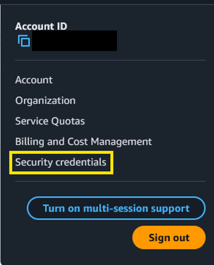Open the Account menu entry
214x265 pixels.
34,80
